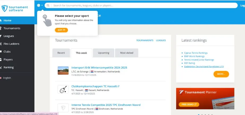Click Netherlands flag beside Eindhoven
The height and width of the screenshot is (115, 245).
97,109
